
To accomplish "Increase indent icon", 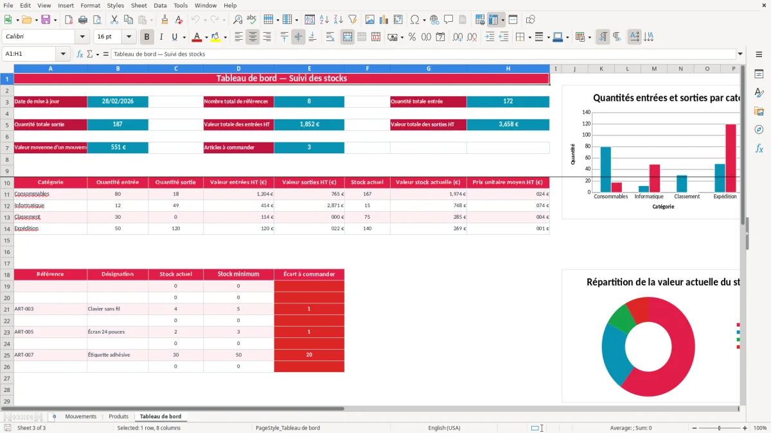I will (490, 37).
